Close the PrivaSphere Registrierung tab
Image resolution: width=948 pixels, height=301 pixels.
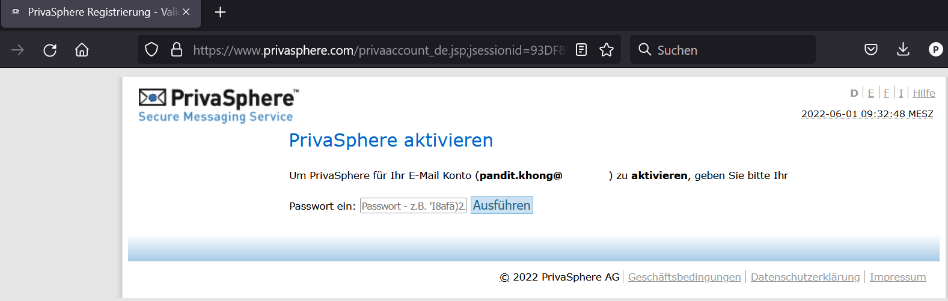tap(186, 12)
